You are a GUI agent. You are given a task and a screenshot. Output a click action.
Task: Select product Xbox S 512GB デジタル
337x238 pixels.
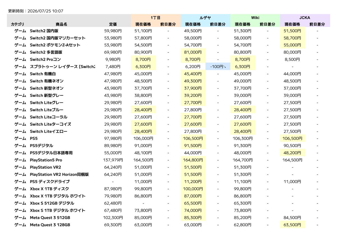tap(52, 203)
